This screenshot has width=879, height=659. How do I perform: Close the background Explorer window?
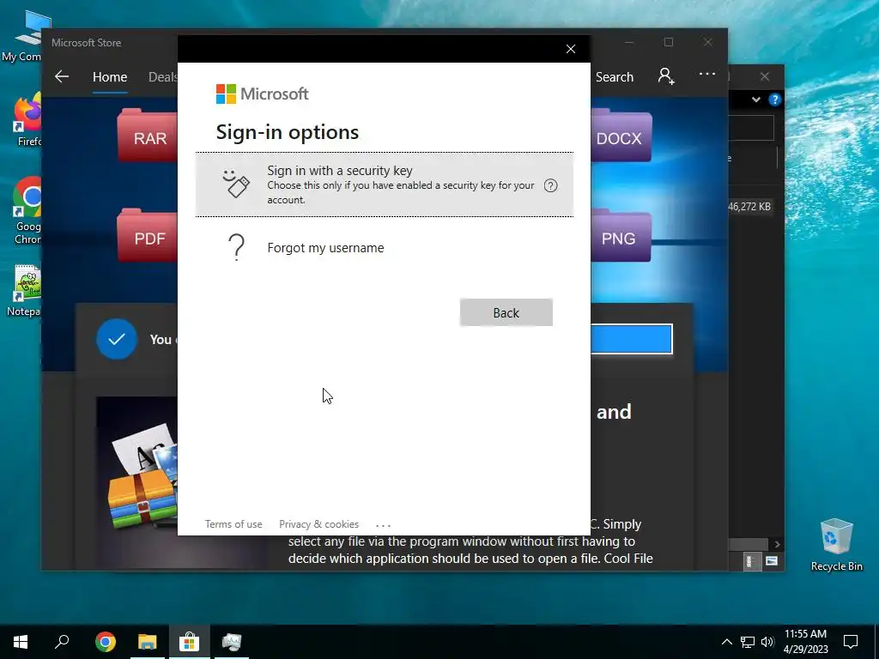point(765,76)
